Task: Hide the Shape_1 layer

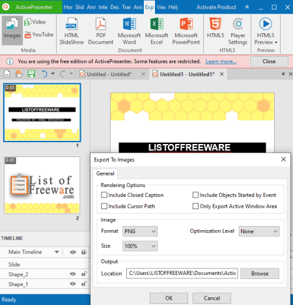Action: (x=73, y=283)
